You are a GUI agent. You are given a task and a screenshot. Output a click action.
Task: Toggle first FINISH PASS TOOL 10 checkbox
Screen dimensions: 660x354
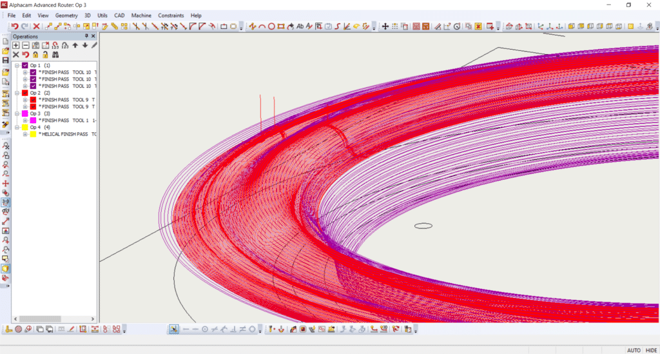(x=33, y=72)
